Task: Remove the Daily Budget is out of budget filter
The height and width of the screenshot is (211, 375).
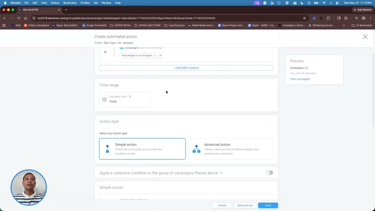Action: [x=154, y=55]
